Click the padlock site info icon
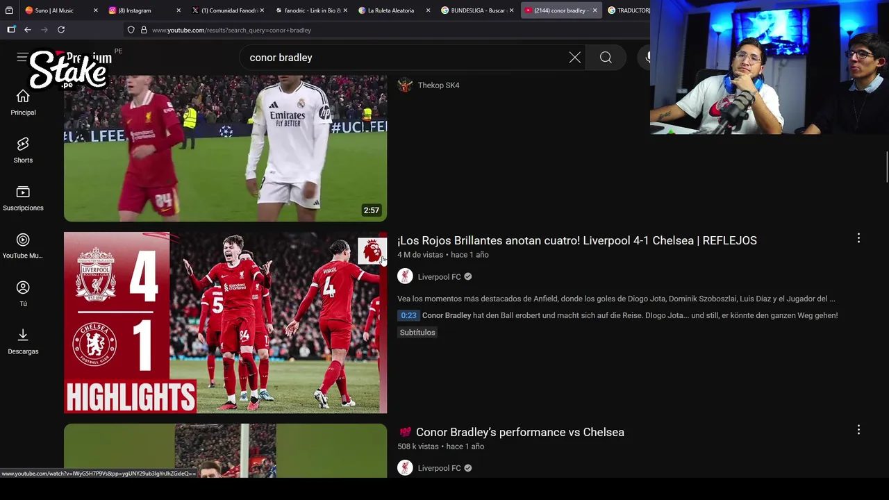889x500 pixels. 144,30
